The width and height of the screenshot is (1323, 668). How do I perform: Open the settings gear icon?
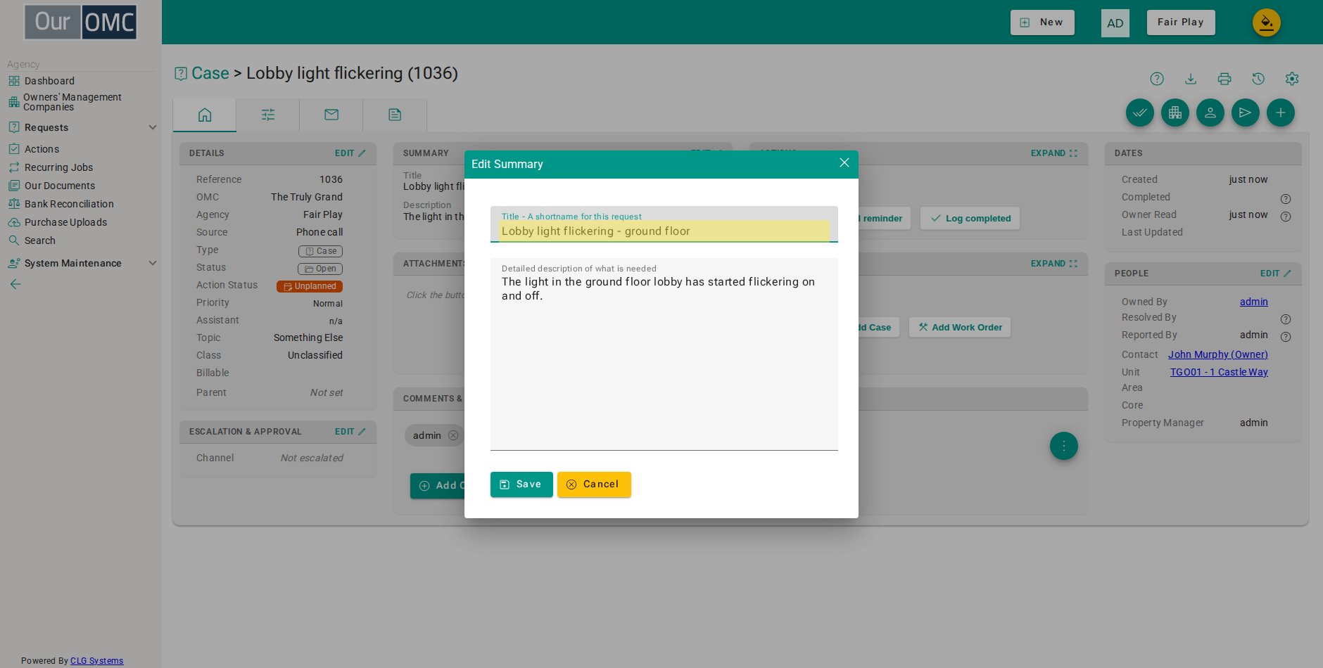(1292, 79)
